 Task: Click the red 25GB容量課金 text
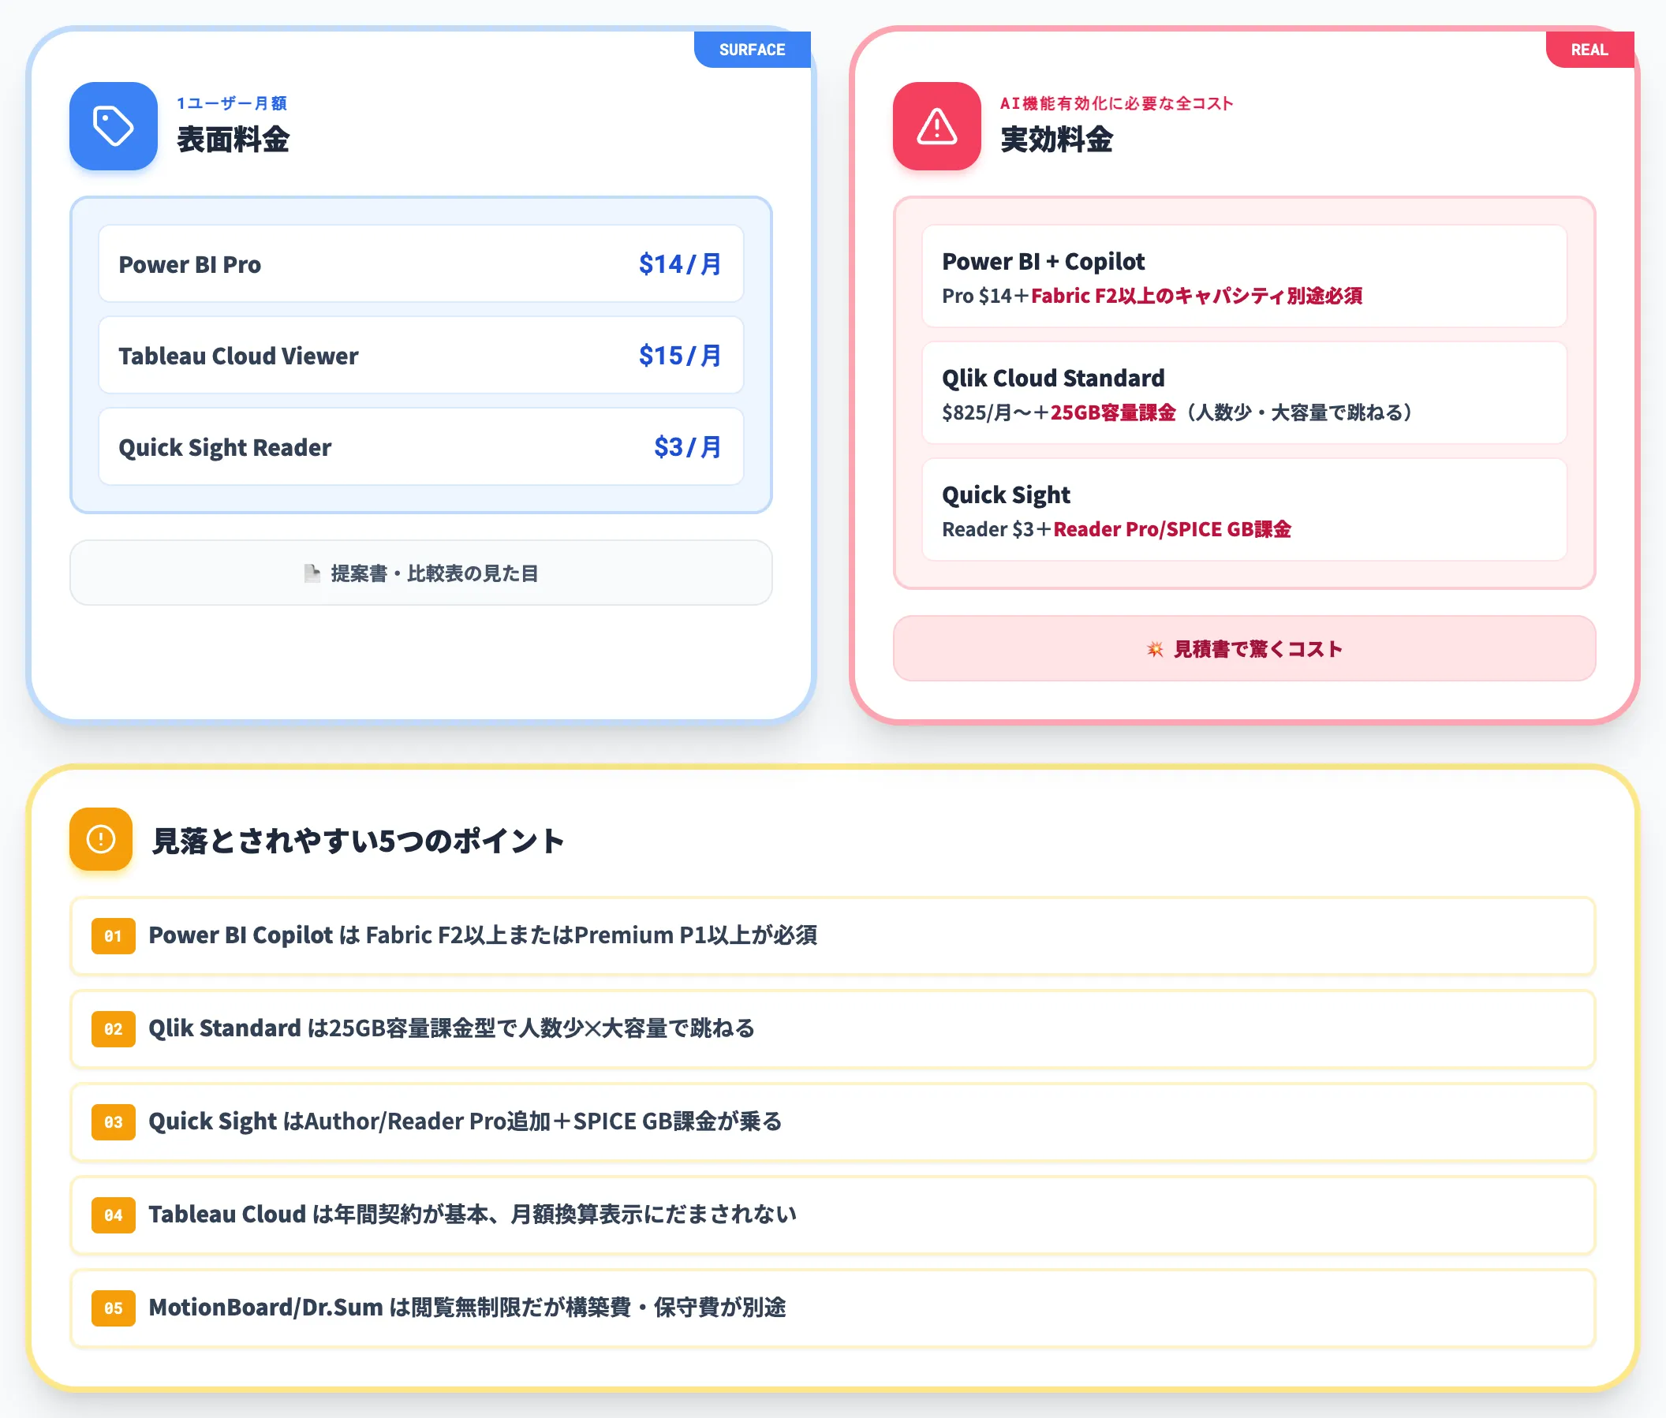[x=1113, y=412]
